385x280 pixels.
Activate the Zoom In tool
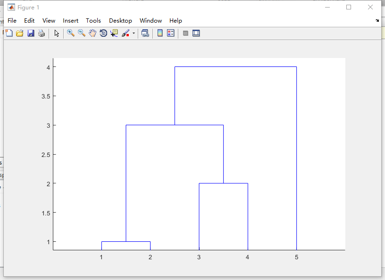(71, 33)
